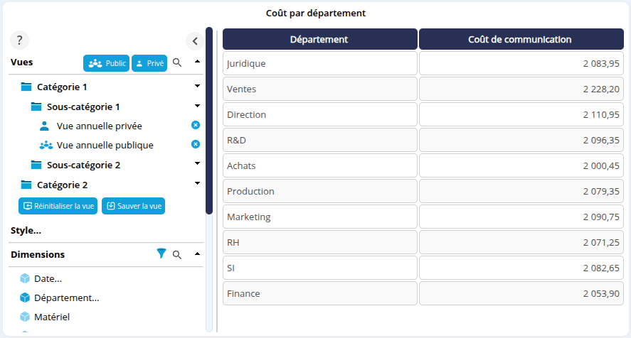The height and width of the screenshot is (338, 631).
Task: Toggle the Privé views filter
Action: pos(149,63)
